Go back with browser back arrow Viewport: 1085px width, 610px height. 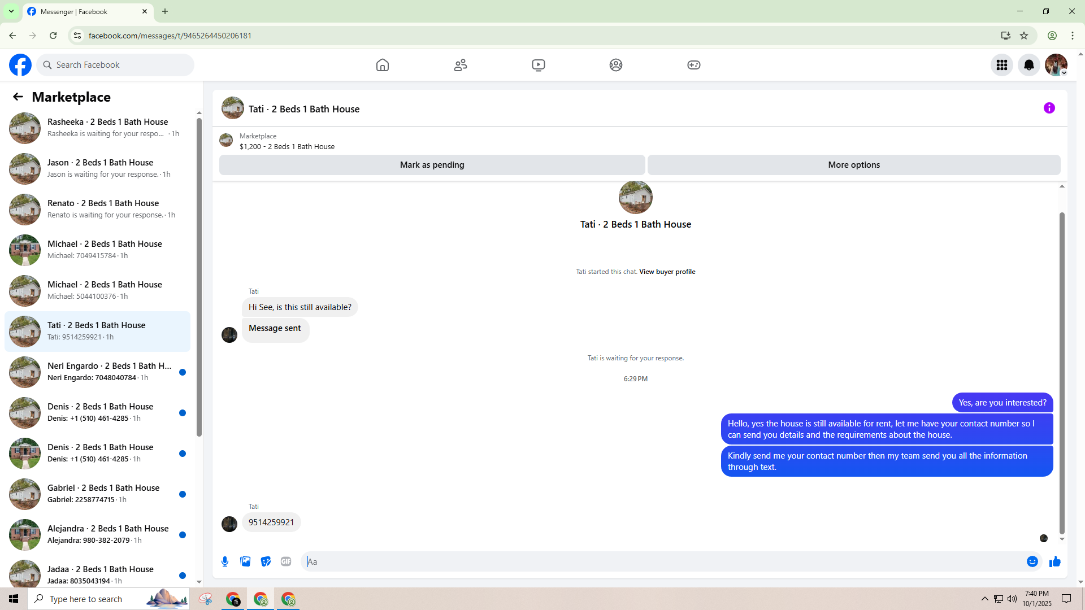[12, 36]
